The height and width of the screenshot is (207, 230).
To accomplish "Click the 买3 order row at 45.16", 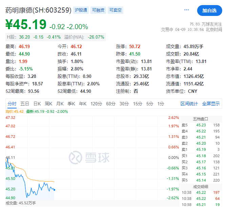I will click(201, 168).
